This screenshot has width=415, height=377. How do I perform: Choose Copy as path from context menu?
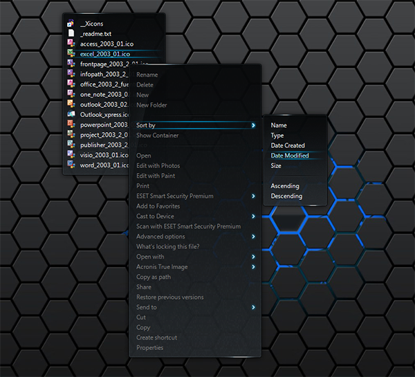point(153,277)
